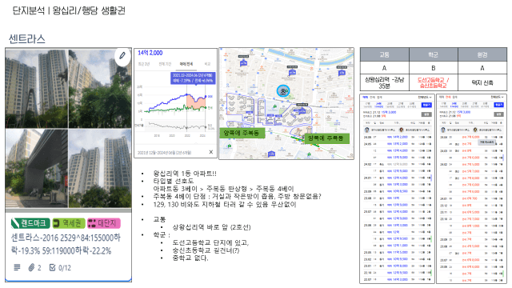Image resolution: width=512 pixels, height=288 pixels.
Task: Click the 대단지 pink label
Action: (104, 223)
